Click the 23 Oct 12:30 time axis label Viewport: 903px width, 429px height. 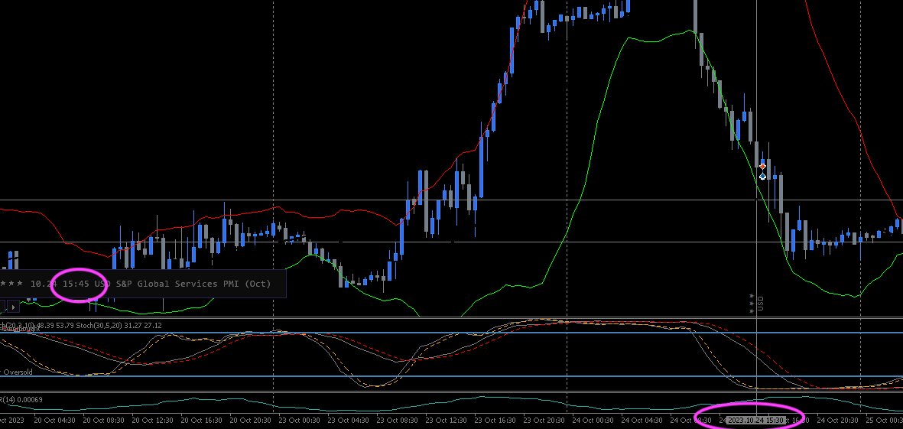[447, 421]
